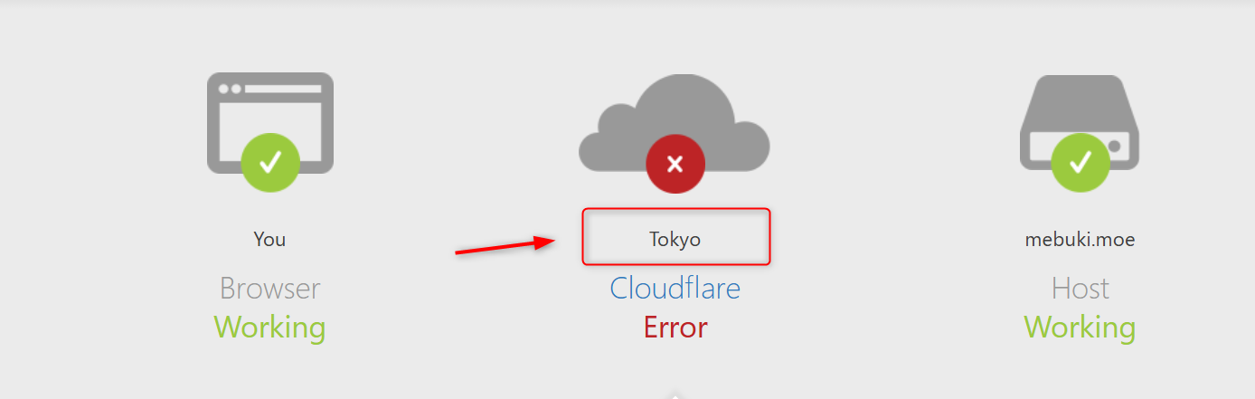Click the address bar in browser icon
Screen dimensions: 1255x399
point(283,89)
